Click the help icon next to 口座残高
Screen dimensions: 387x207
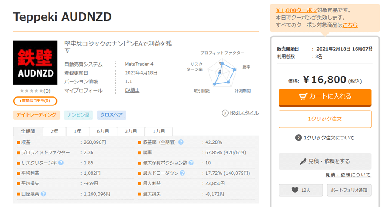[x=43, y=194]
